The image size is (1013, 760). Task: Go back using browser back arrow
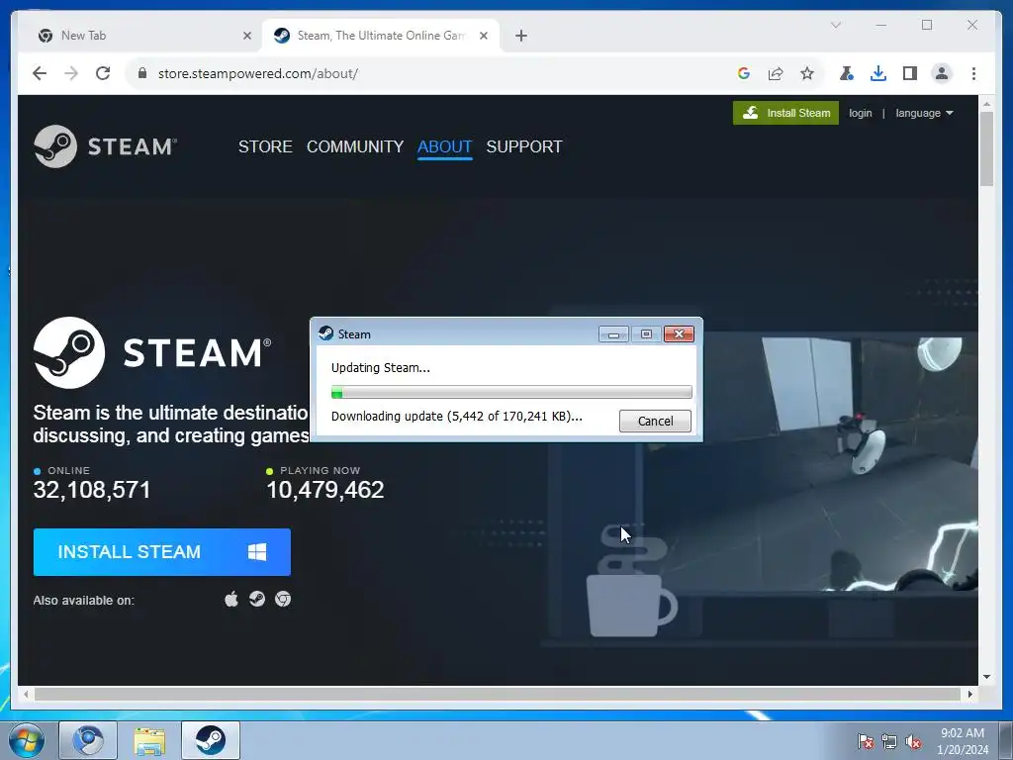(40, 73)
